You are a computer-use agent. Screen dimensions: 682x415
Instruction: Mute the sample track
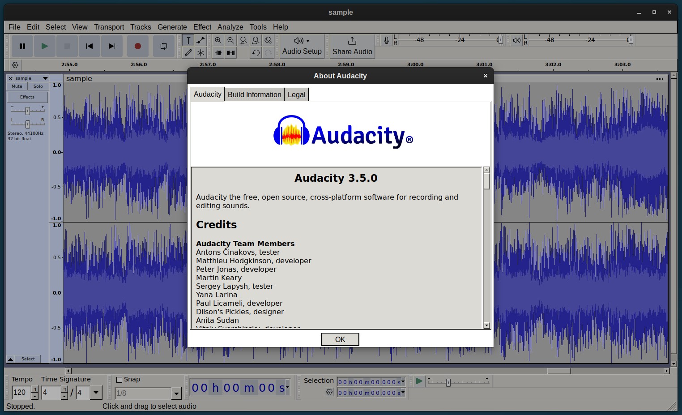[17, 86]
